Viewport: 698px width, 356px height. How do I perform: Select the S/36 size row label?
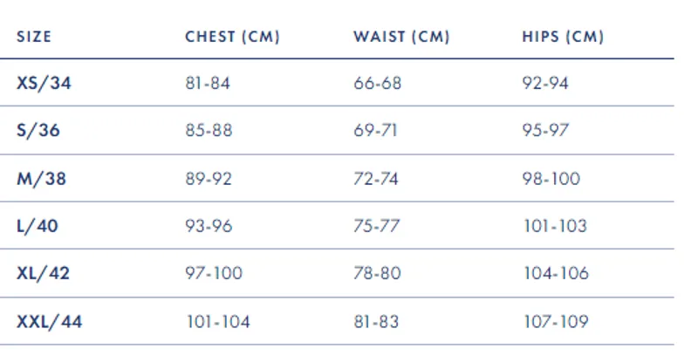click(x=38, y=130)
